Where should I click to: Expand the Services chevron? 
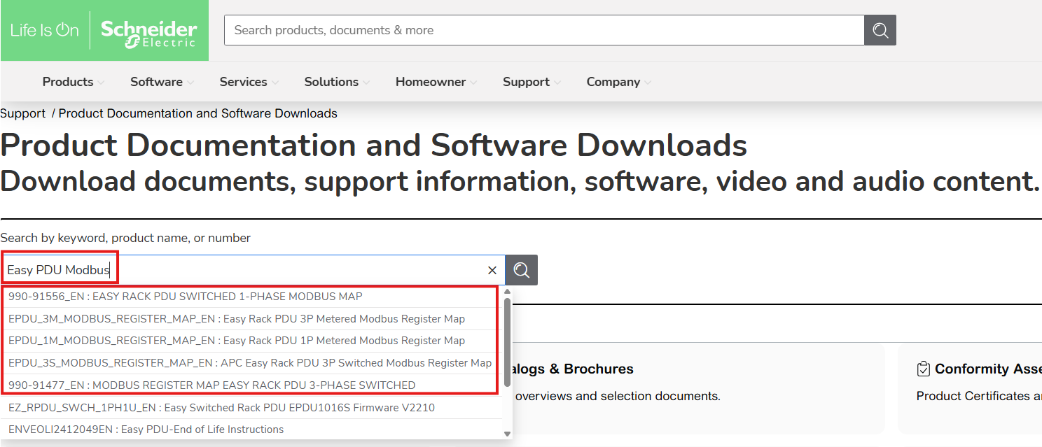pos(275,83)
